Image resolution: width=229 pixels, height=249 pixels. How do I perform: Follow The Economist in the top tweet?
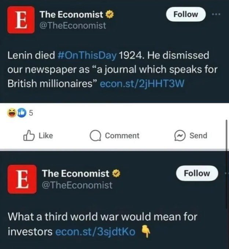click(185, 14)
